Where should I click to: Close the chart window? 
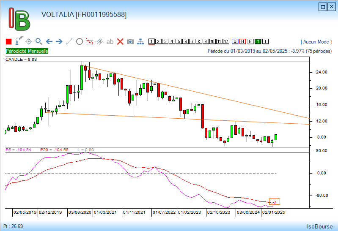point(332,7)
